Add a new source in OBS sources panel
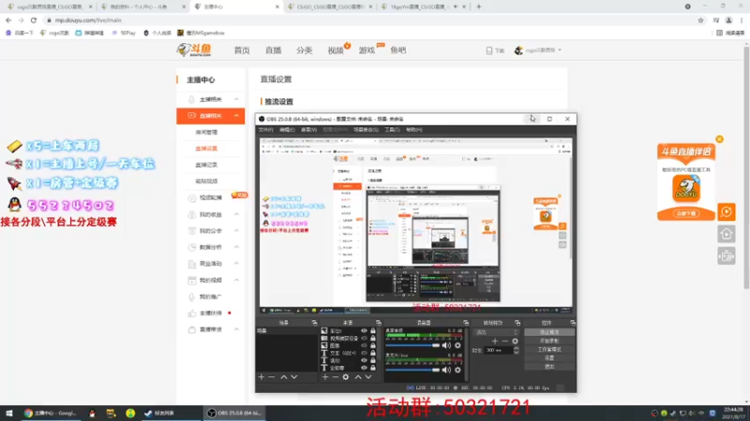750x421 pixels. (325, 377)
